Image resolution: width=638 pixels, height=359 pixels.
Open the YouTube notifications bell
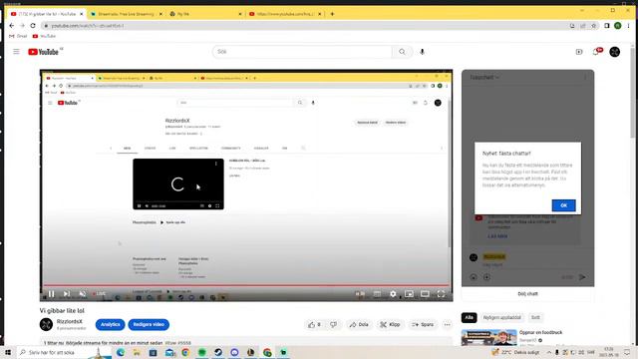[x=596, y=52]
